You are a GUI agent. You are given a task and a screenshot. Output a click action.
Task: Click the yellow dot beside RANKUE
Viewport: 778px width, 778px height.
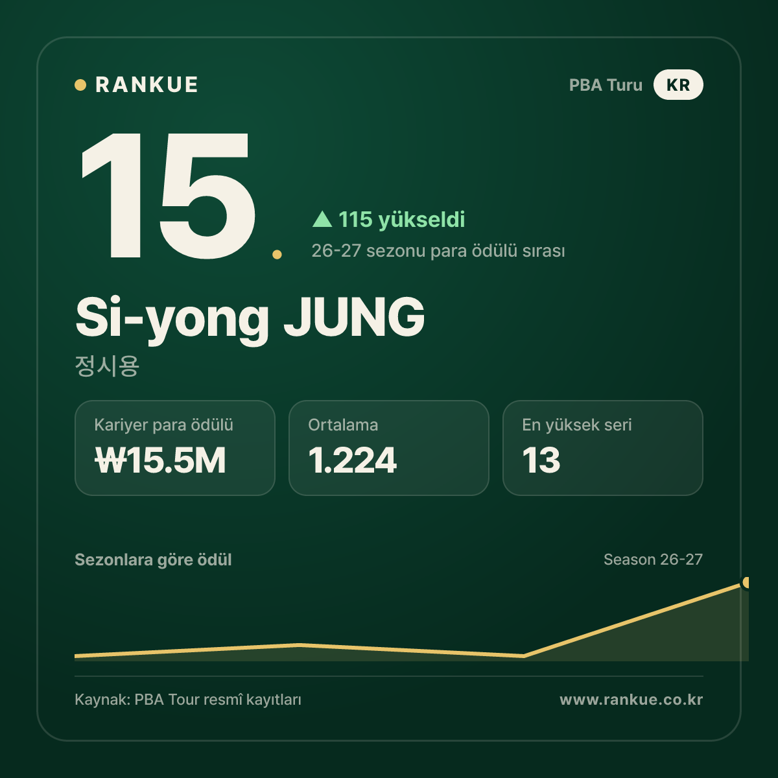(80, 85)
